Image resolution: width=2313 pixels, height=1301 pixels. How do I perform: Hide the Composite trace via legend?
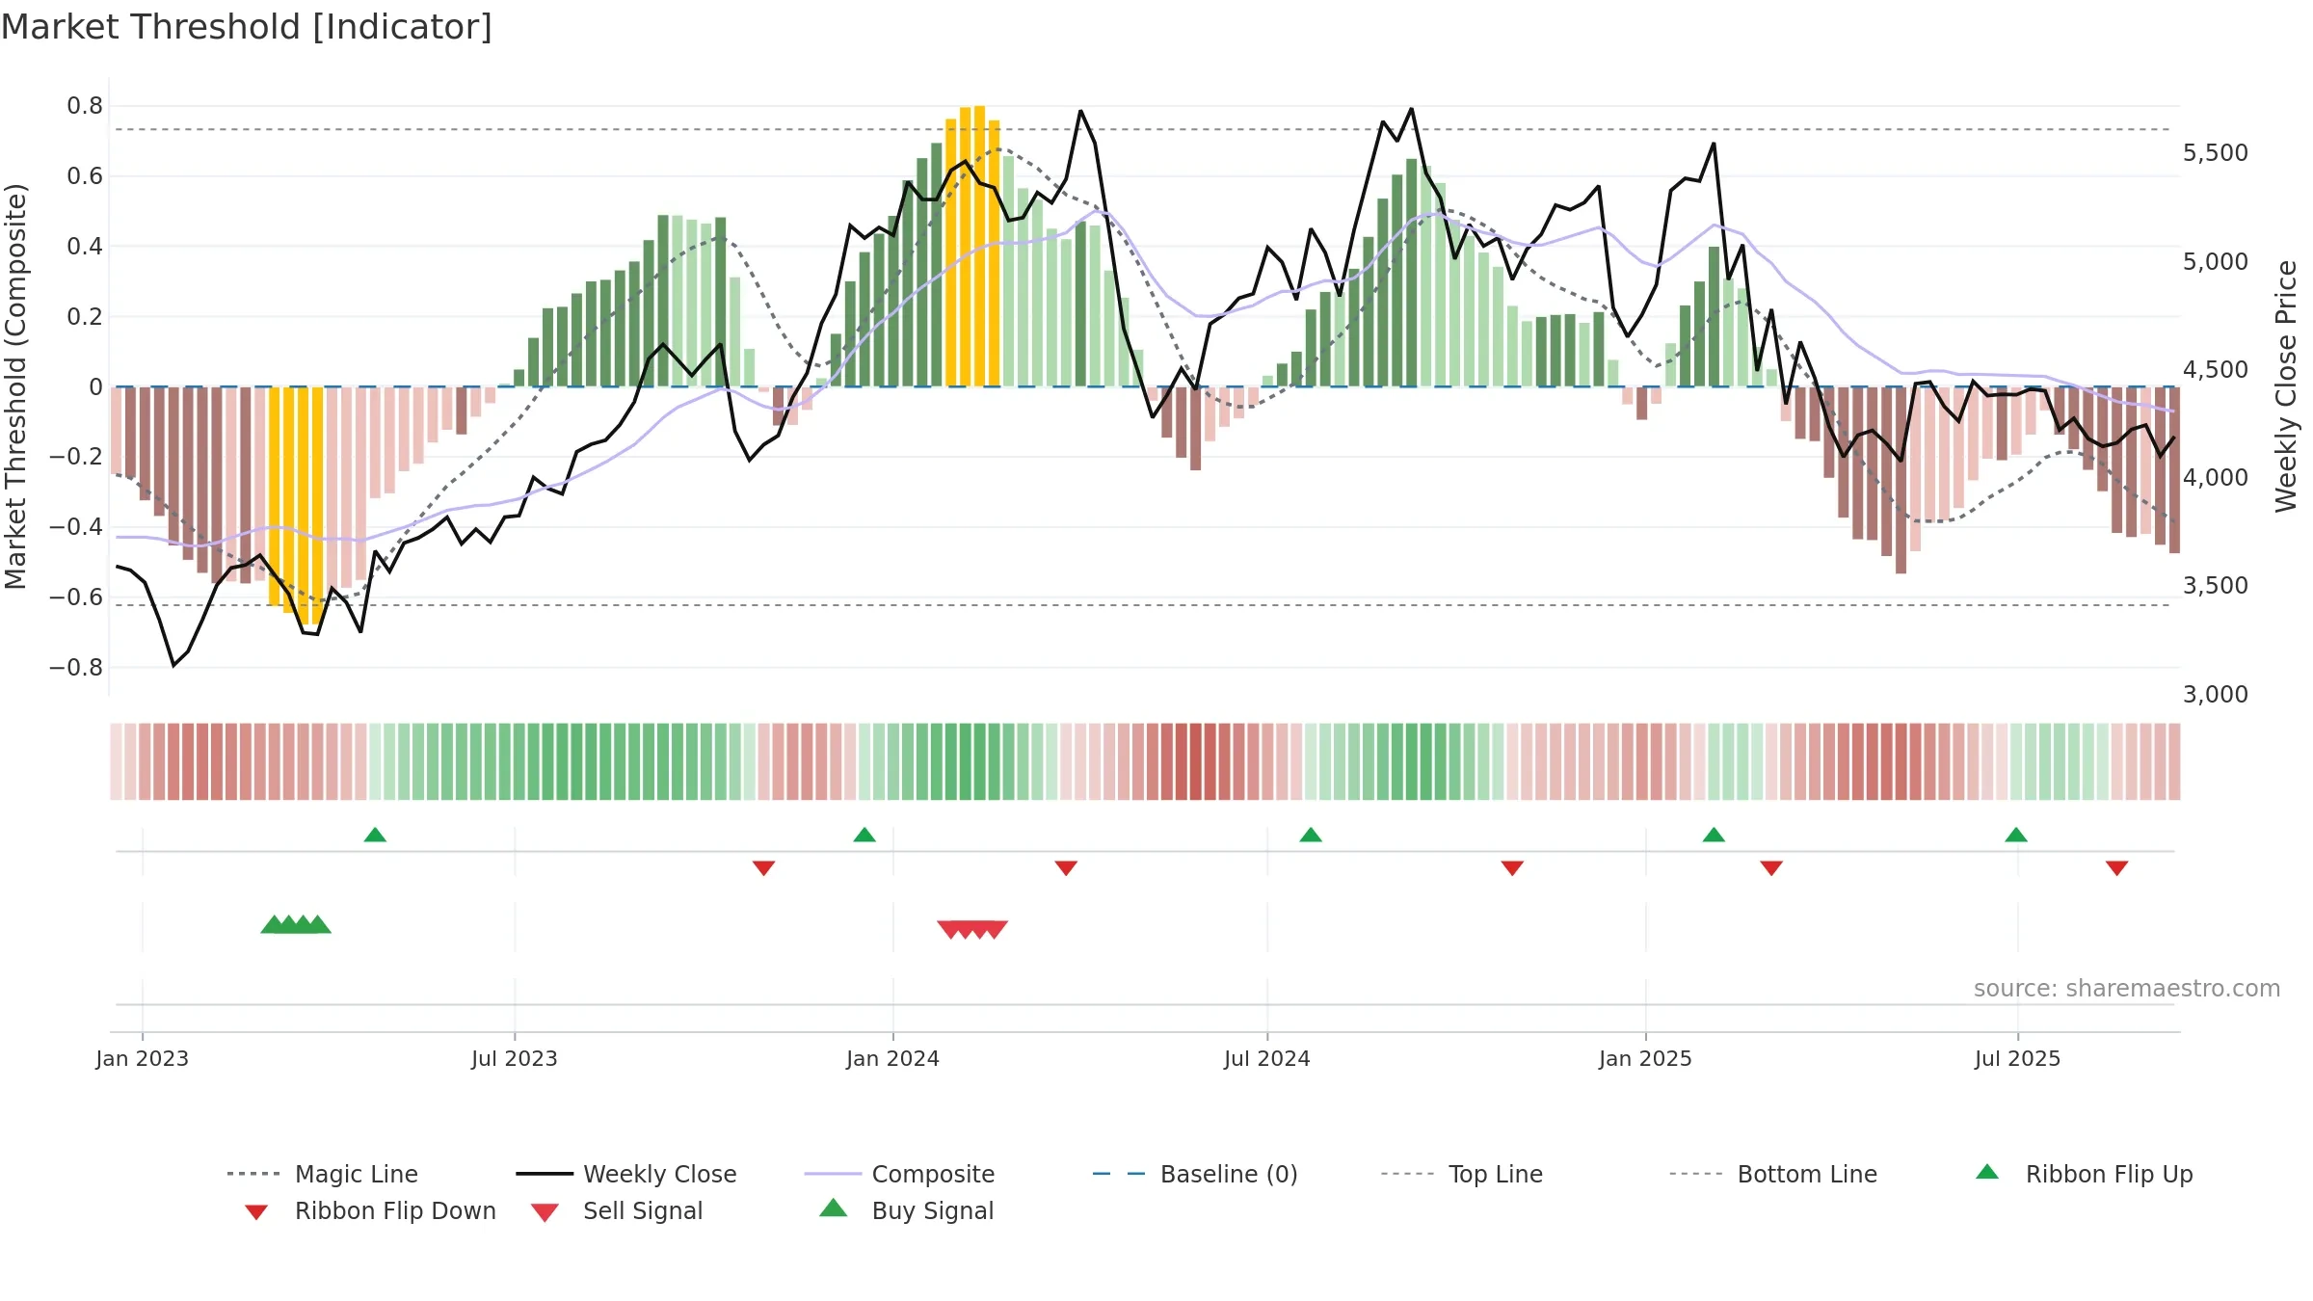900,1174
